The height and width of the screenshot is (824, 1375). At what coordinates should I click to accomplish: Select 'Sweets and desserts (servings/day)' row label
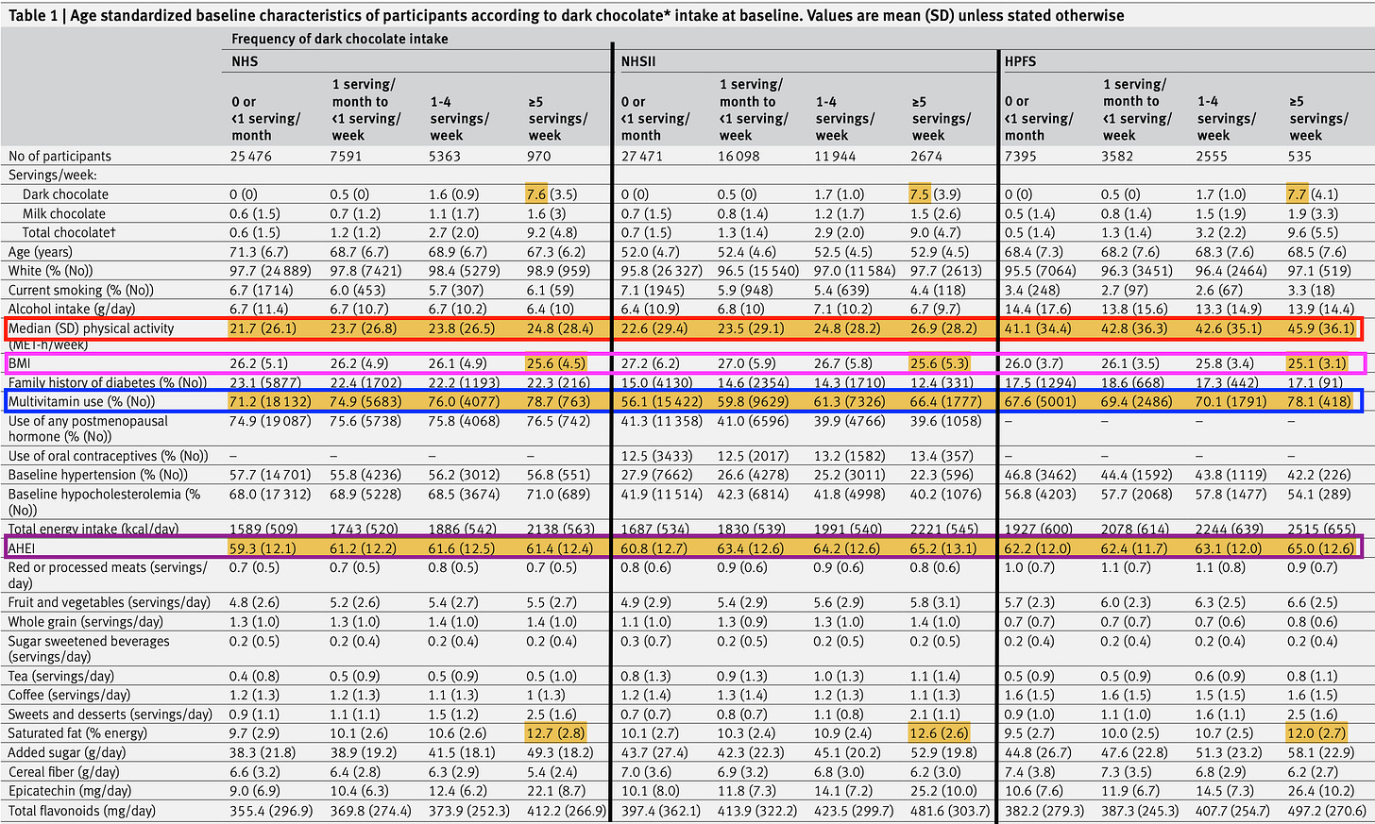[x=110, y=715]
